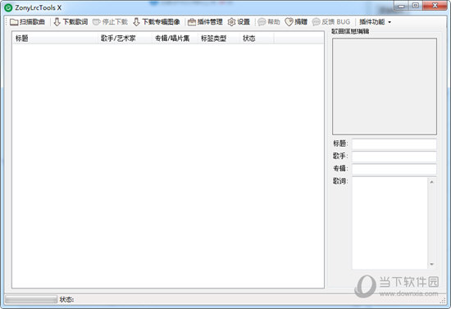The image size is (451, 309).
Task: Click the 扫描歌曲 folder icon
Action: pyautogui.click(x=14, y=22)
